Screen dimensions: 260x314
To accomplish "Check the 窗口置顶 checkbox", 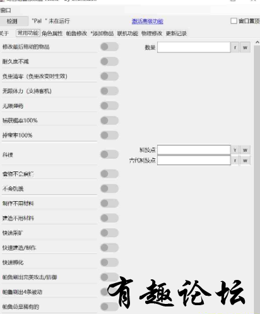I will [x=233, y=21].
